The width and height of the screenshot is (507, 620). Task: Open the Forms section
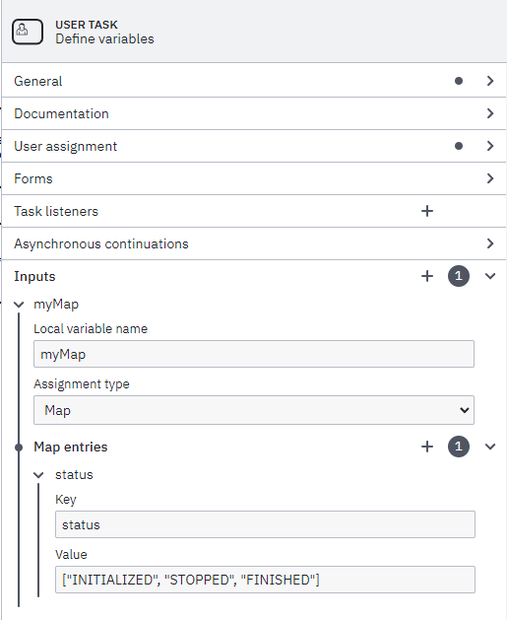(x=254, y=178)
